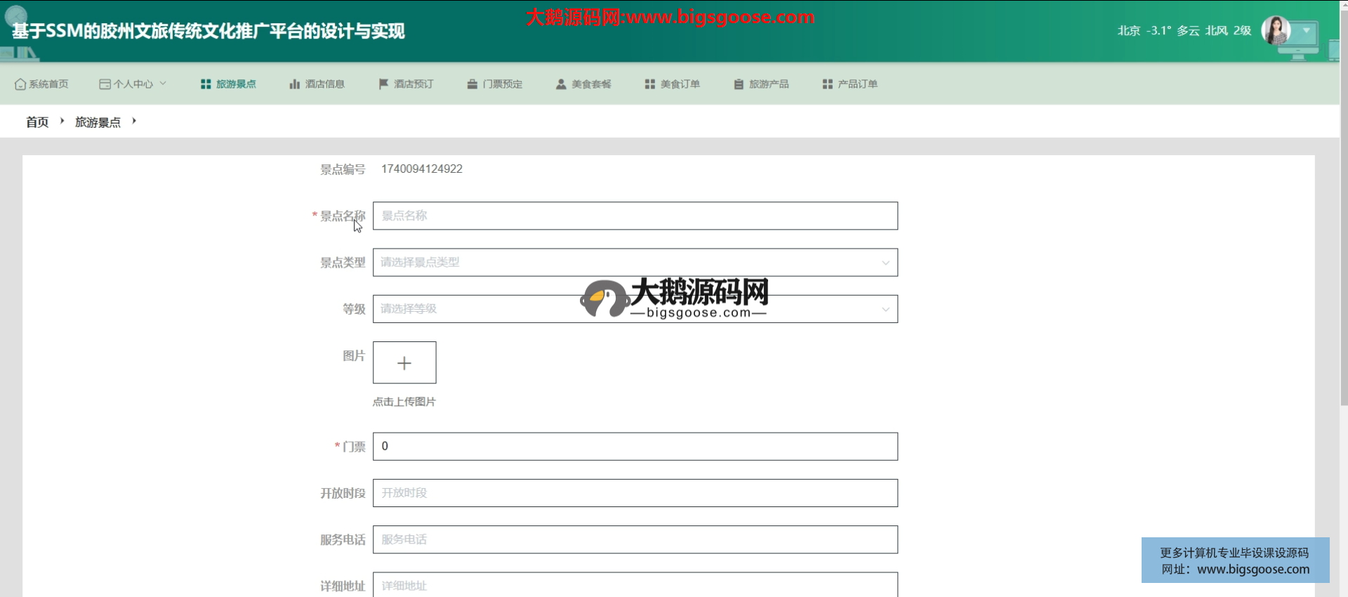The image size is (1348, 597).
Task: Click the 首页 breadcrumb link
Action: (37, 122)
